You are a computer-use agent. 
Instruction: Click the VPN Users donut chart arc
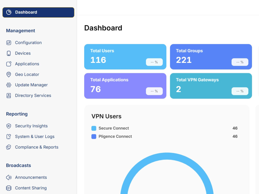click(x=167, y=156)
